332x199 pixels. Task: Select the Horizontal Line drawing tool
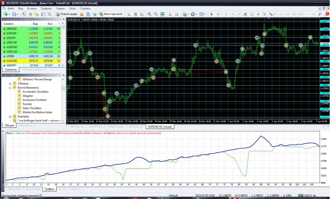232,14
